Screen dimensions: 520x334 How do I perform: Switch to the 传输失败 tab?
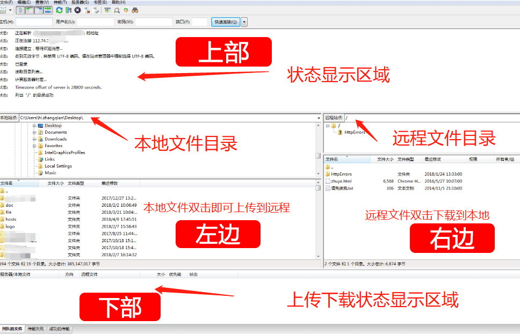36,329
